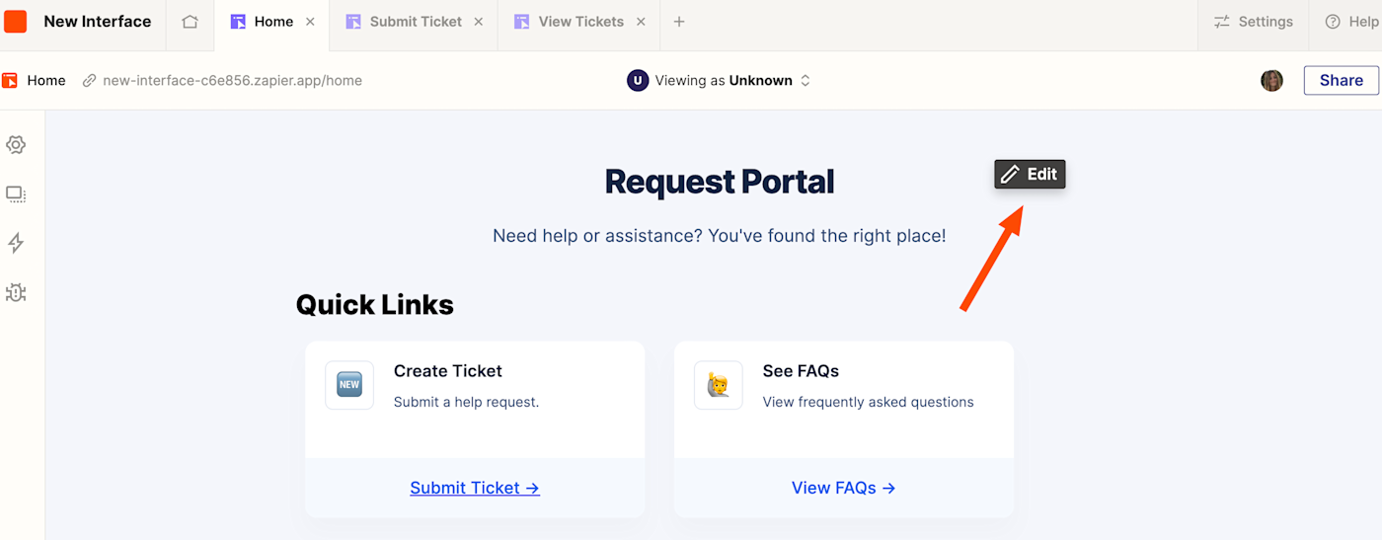The image size is (1382, 540).
Task: Click the link icon beside the URL
Action: tap(89, 81)
